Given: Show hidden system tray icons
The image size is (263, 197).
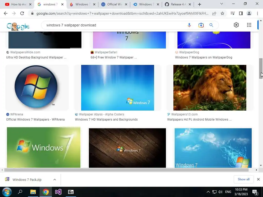Looking at the screenshot, I should pyautogui.click(x=208, y=192).
